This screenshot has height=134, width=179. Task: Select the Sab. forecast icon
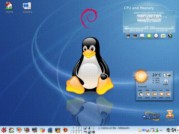[148, 94]
